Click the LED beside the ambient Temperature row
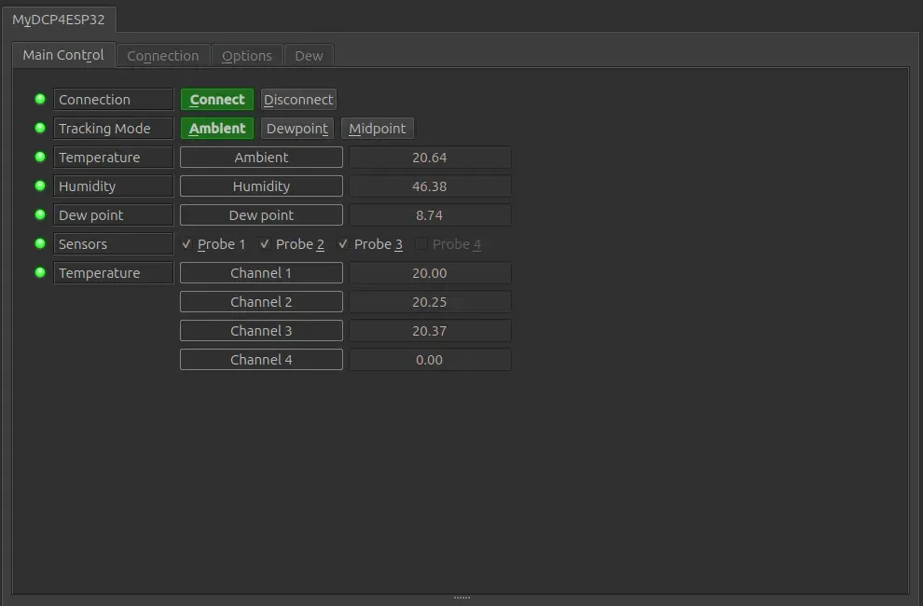 click(x=40, y=157)
